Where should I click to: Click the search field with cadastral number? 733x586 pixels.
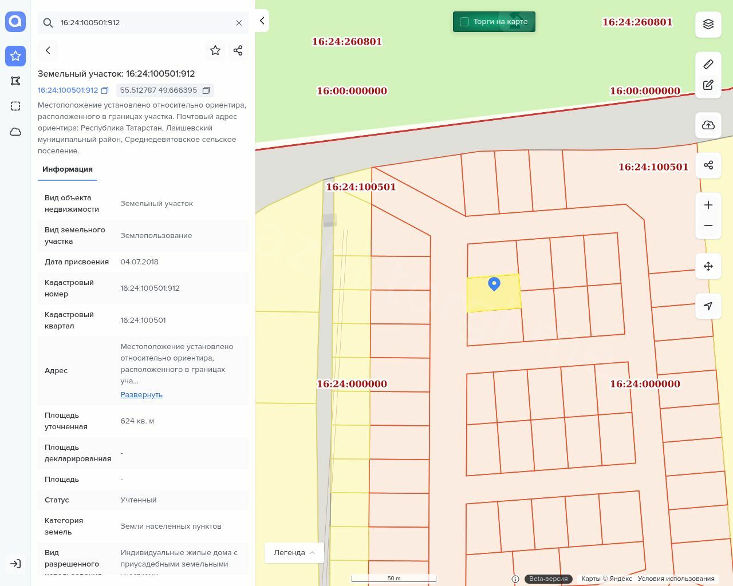click(x=143, y=23)
